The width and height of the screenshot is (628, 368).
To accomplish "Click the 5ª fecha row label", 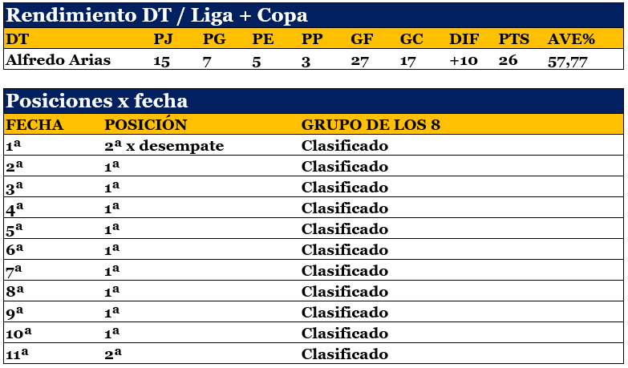I will [14, 229].
